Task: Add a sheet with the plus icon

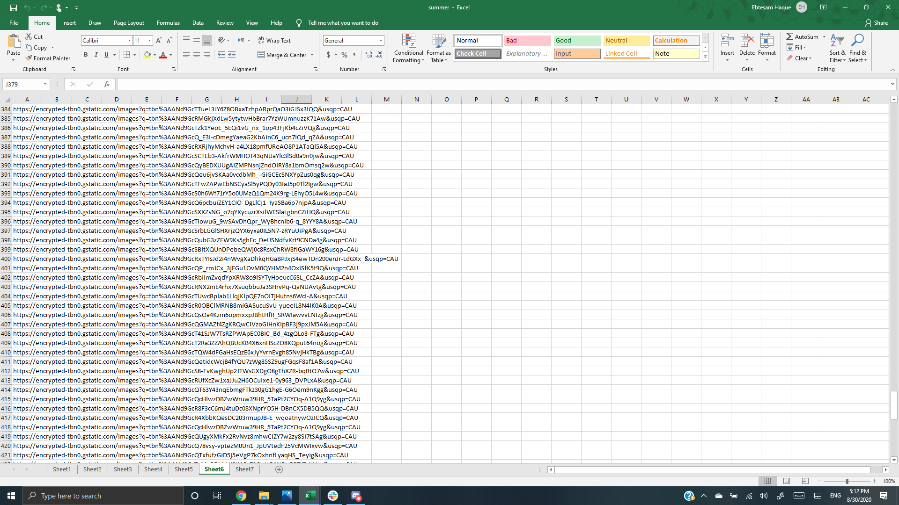Action: click(x=279, y=469)
